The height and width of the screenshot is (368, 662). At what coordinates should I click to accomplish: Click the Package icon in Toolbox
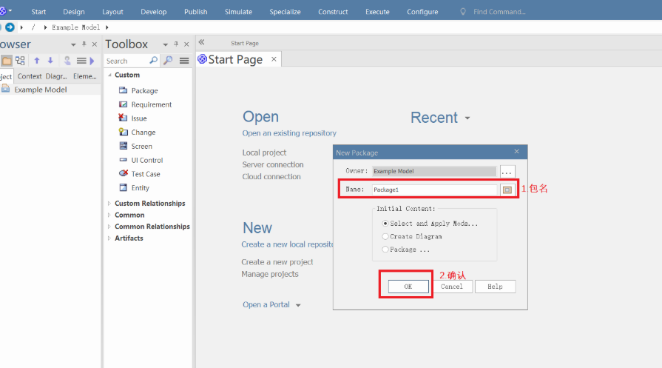pyautogui.click(x=123, y=90)
